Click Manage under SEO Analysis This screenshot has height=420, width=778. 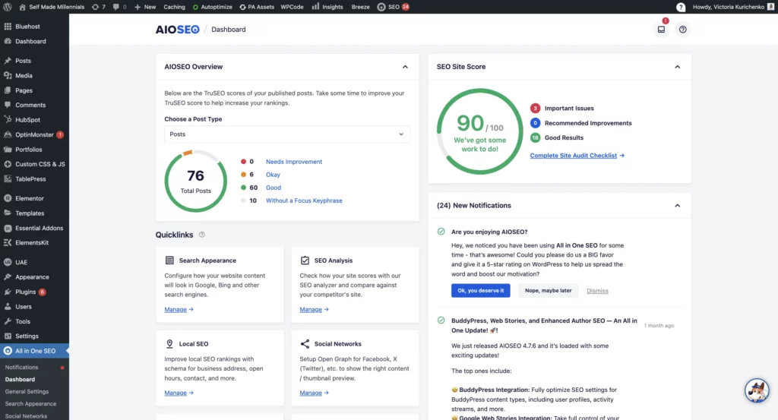click(314, 309)
